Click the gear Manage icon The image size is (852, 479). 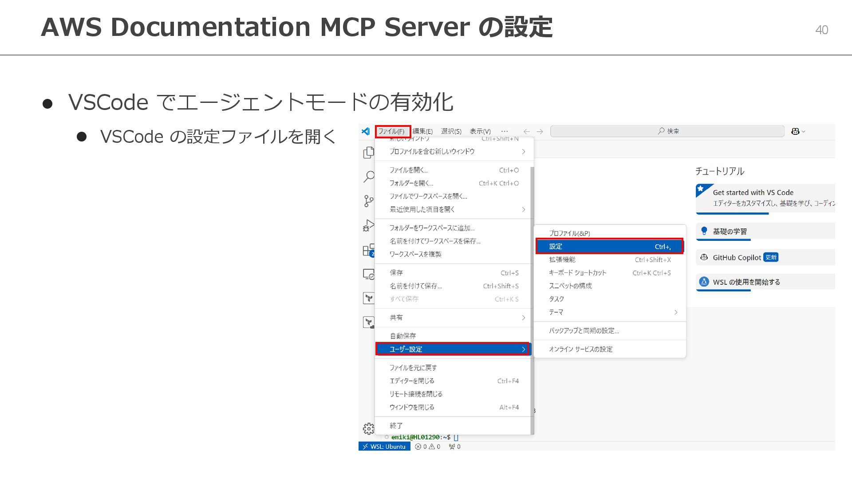(x=368, y=428)
